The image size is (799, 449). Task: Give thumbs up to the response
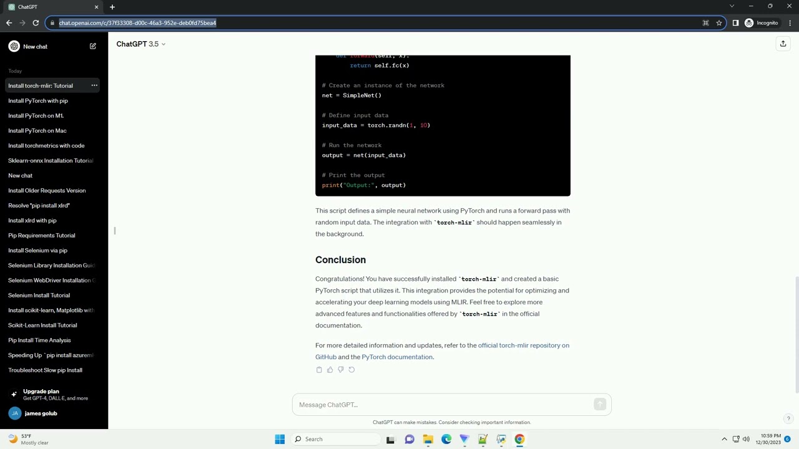click(x=330, y=370)
